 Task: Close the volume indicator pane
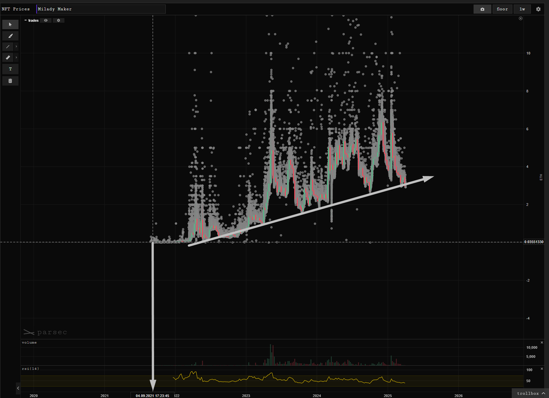coord(542,343)
